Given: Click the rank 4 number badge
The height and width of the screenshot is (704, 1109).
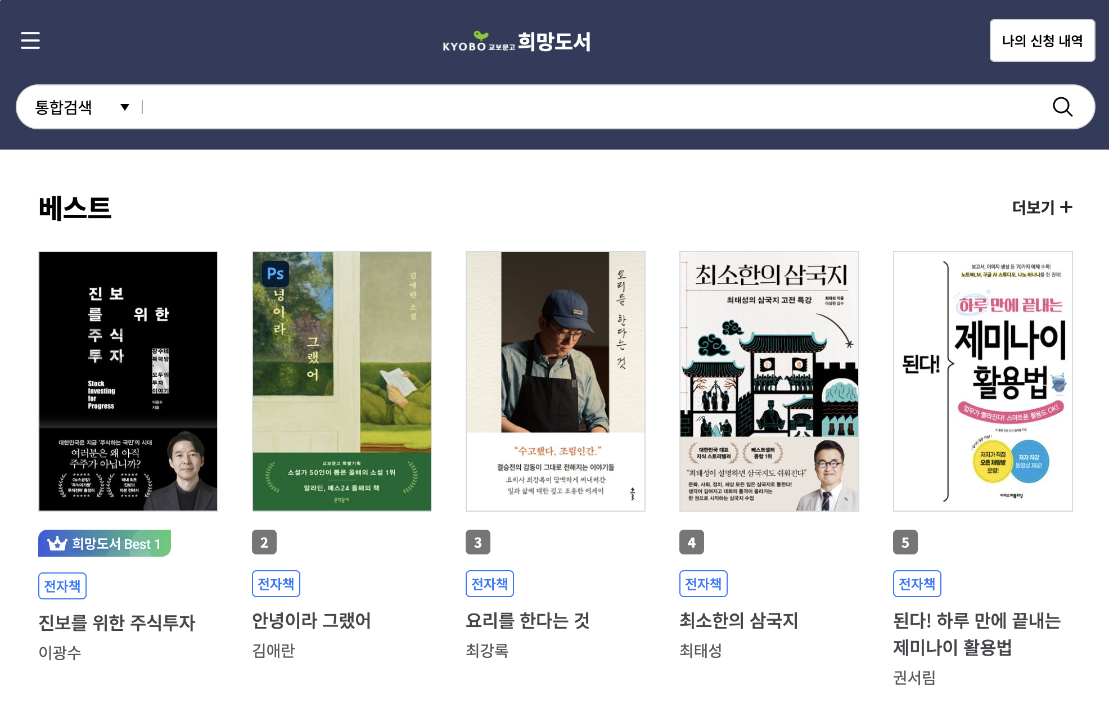Looking at the screenshot, I should coord(692,543).
